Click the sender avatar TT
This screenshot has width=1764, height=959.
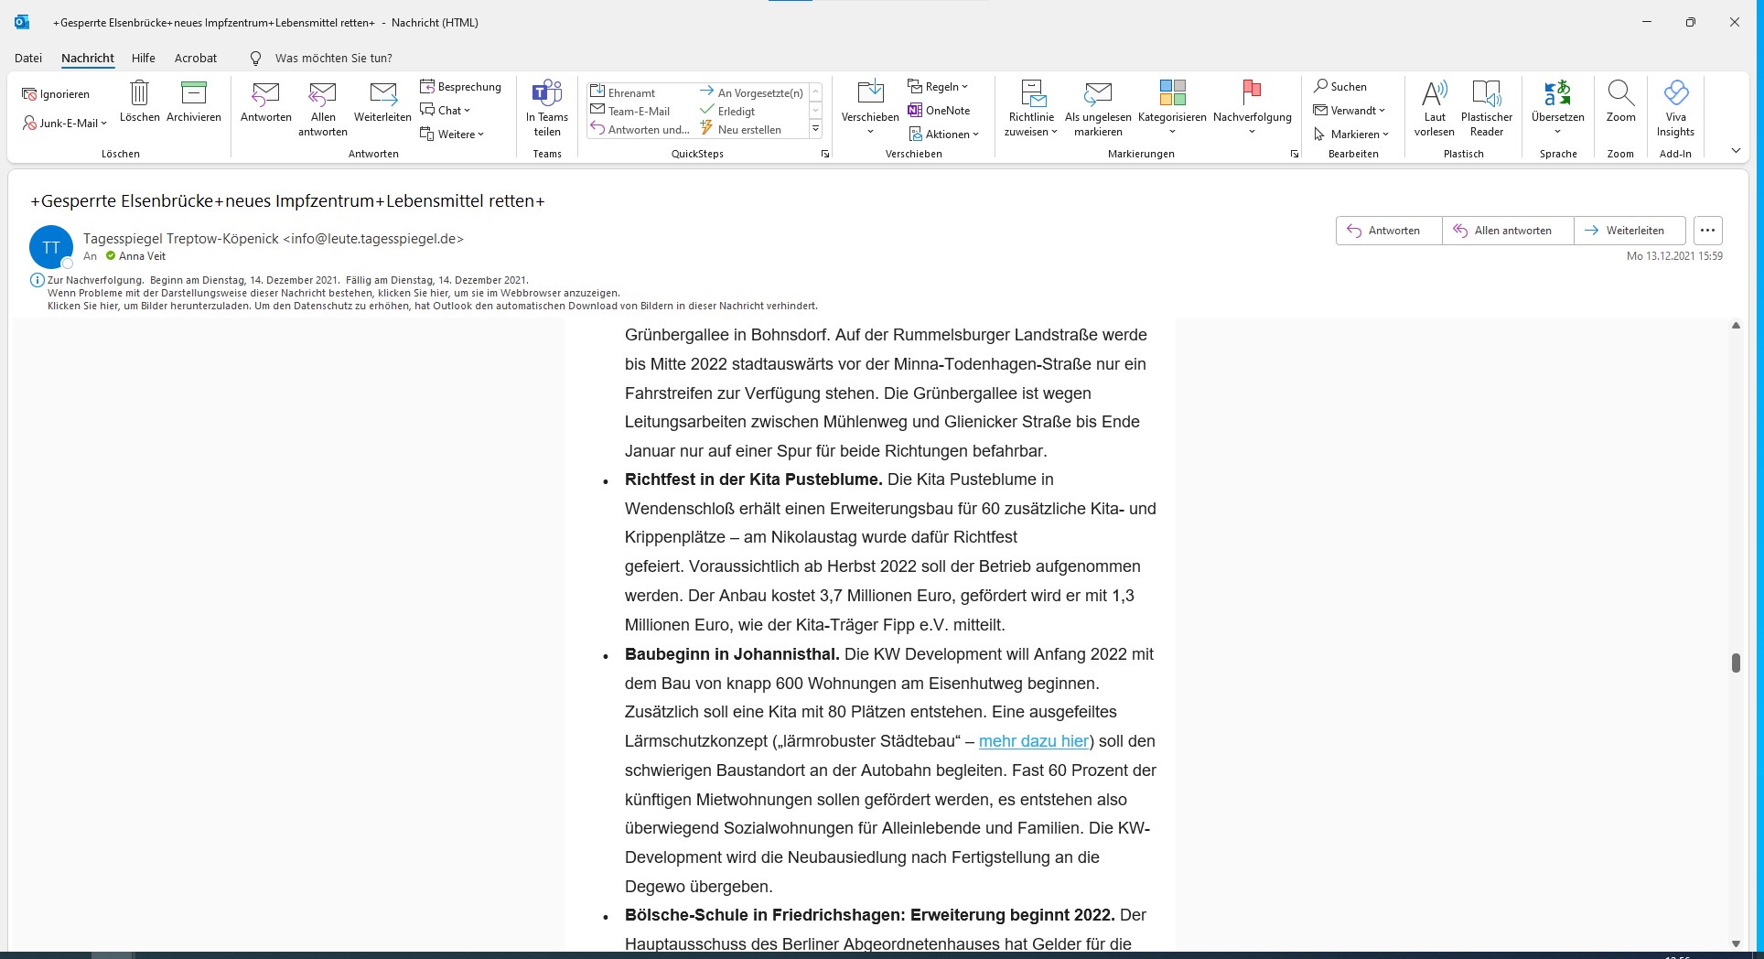[x=51, y=247]
